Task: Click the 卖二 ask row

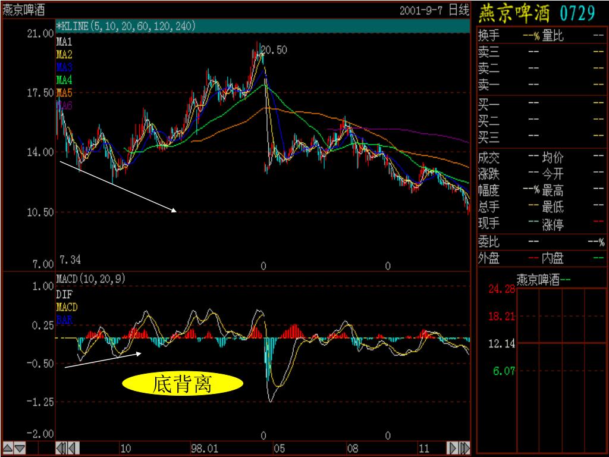Action: point(541,68)
